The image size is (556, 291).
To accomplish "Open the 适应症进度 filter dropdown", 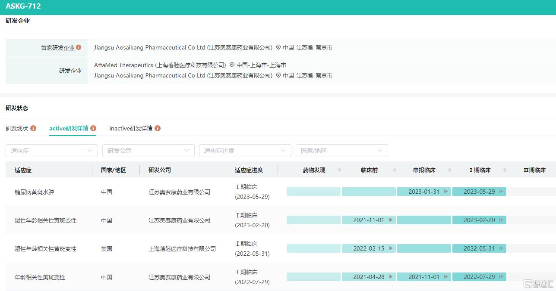I will coord(245,151).
